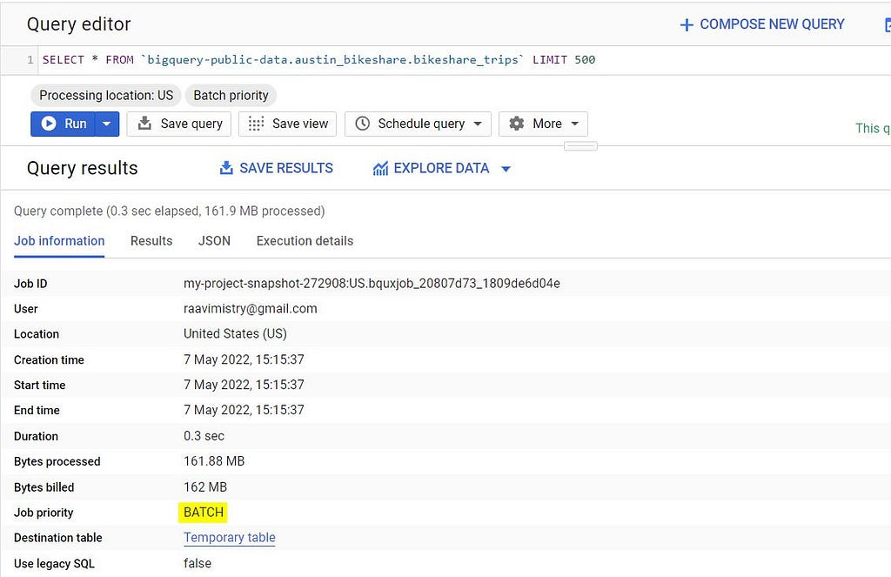Screen dimensions: 891x577
Task: Click the Save query download icon
Action: (x=145, y=124)
